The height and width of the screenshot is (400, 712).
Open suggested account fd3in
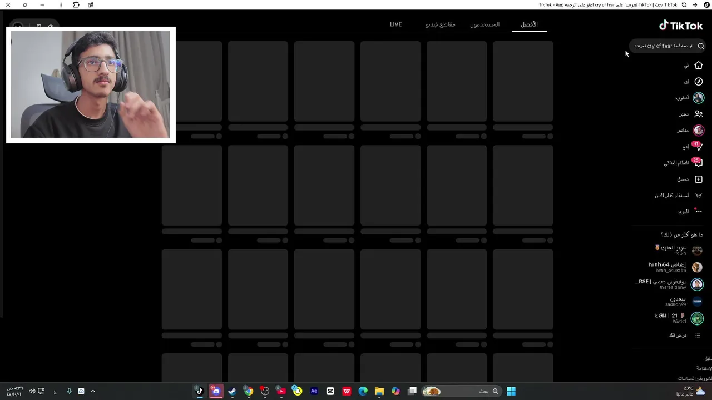[x=679, y=250]
